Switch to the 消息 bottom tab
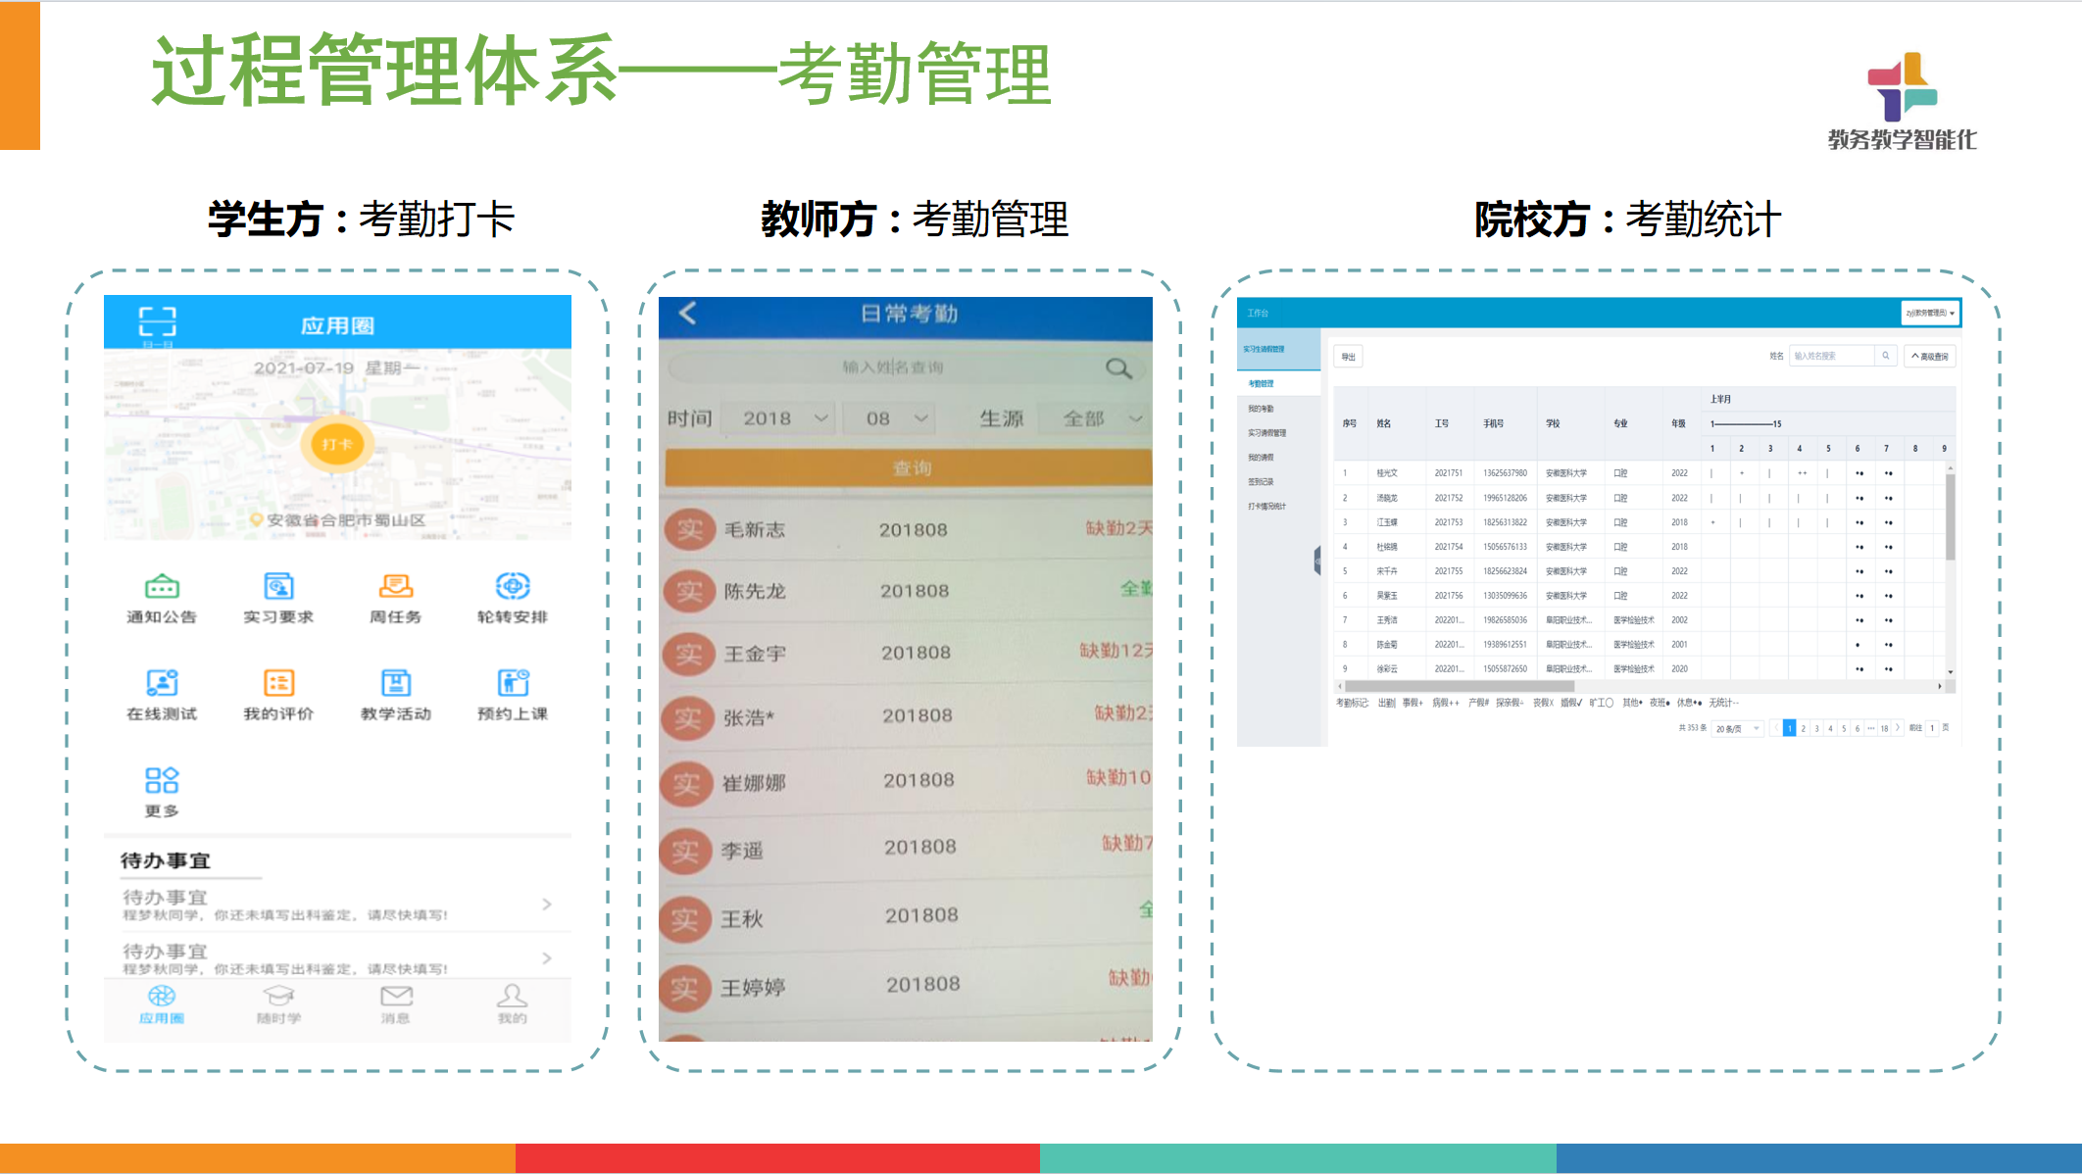The width and height of the screenshot is (2082, 1174). pyautogui.click(x=396, y=1003)
